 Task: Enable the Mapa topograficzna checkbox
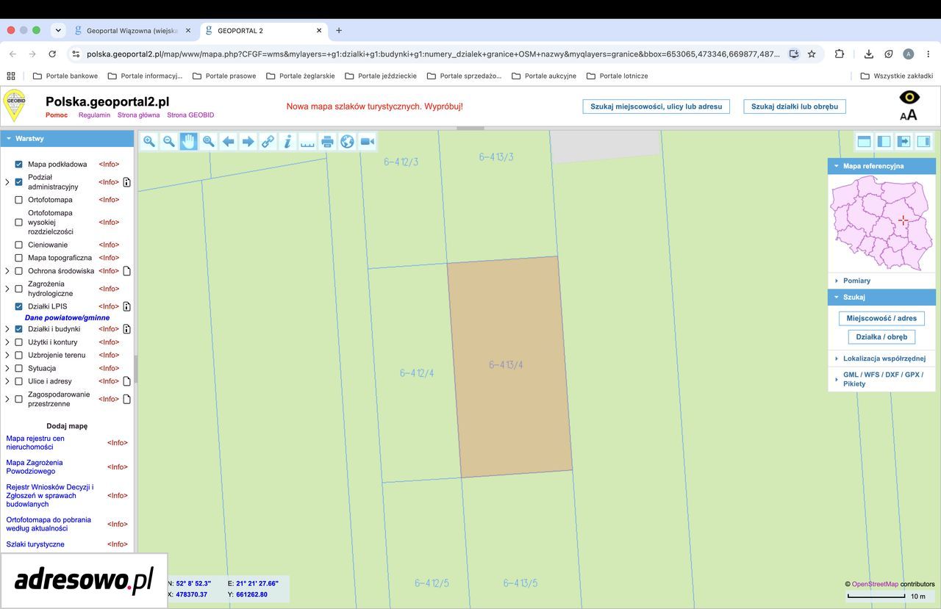19,258
